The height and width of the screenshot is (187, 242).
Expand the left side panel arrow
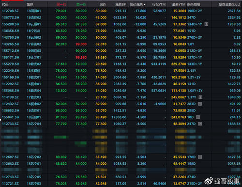click(0, 120)
